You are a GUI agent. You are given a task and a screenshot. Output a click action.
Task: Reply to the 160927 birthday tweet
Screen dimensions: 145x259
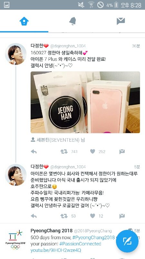coord(34,152)
